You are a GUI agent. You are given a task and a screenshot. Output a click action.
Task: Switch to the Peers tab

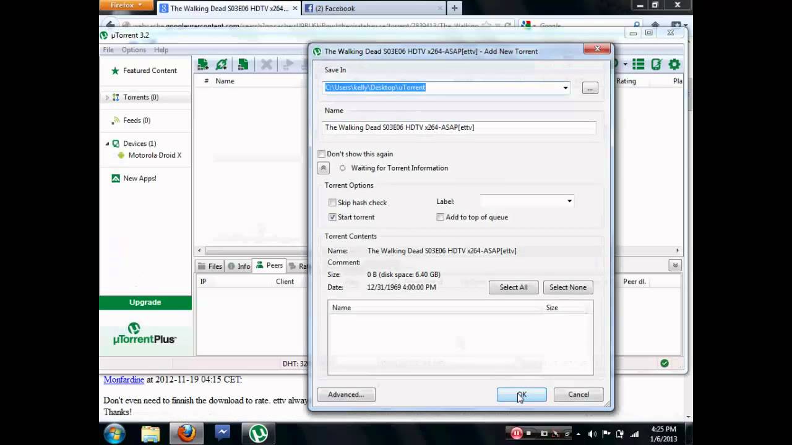(270, 266)
